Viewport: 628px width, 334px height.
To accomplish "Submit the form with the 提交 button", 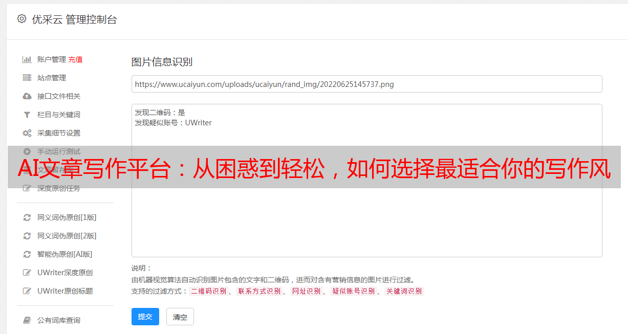I will tap(145, 317).
